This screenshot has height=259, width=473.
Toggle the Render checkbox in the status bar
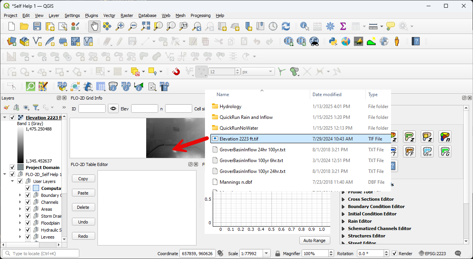coord(394,254)
